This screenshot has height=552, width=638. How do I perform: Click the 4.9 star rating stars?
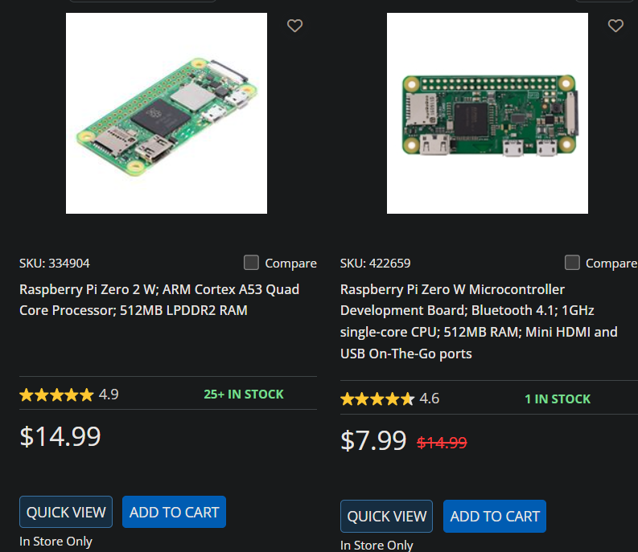point(56,395)
